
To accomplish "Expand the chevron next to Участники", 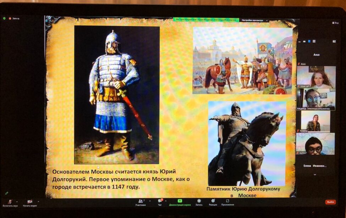I will coord(150,201).
